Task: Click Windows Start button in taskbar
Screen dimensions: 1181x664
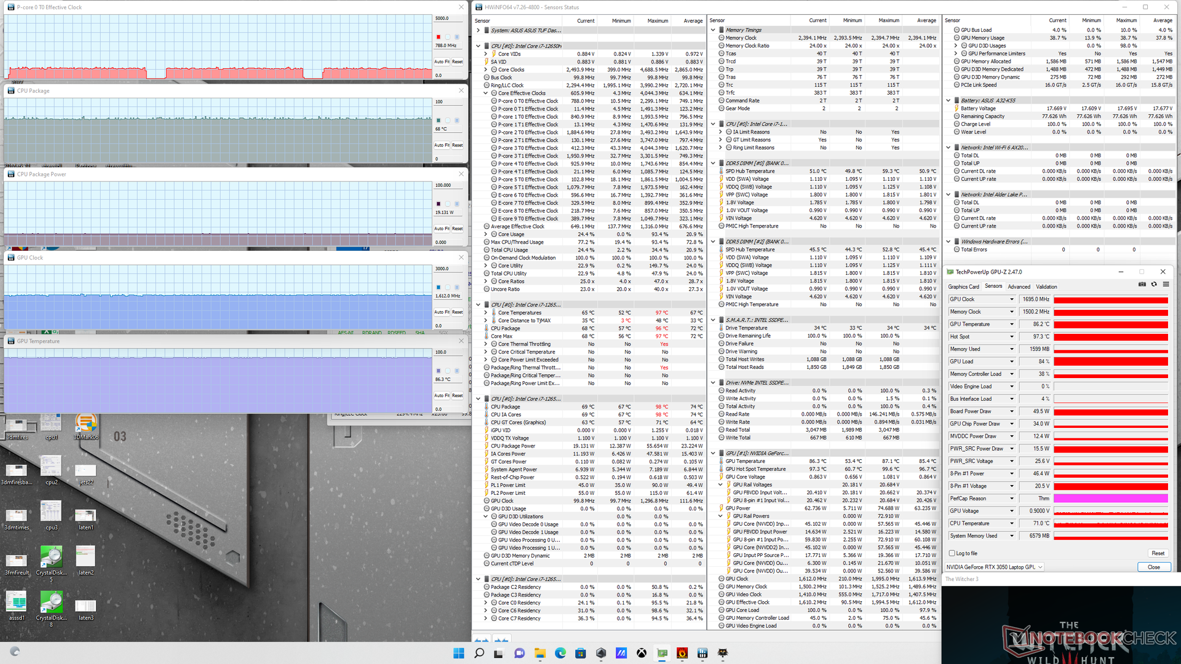Action: click(459, 653)
